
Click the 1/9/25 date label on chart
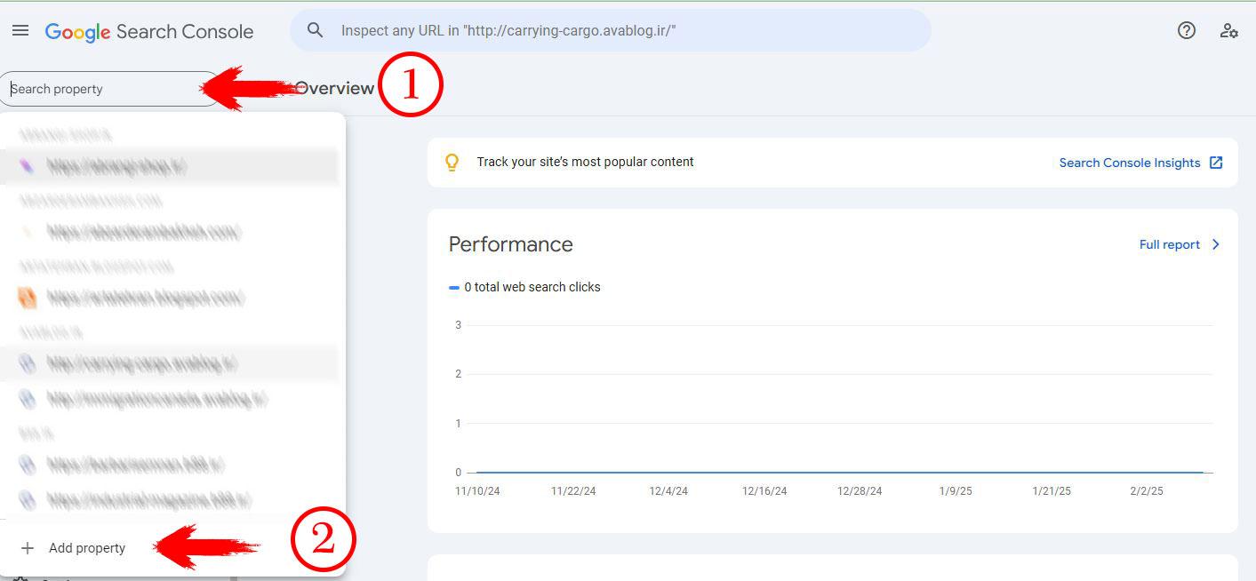pyautogui.click(x=956, y=491)
